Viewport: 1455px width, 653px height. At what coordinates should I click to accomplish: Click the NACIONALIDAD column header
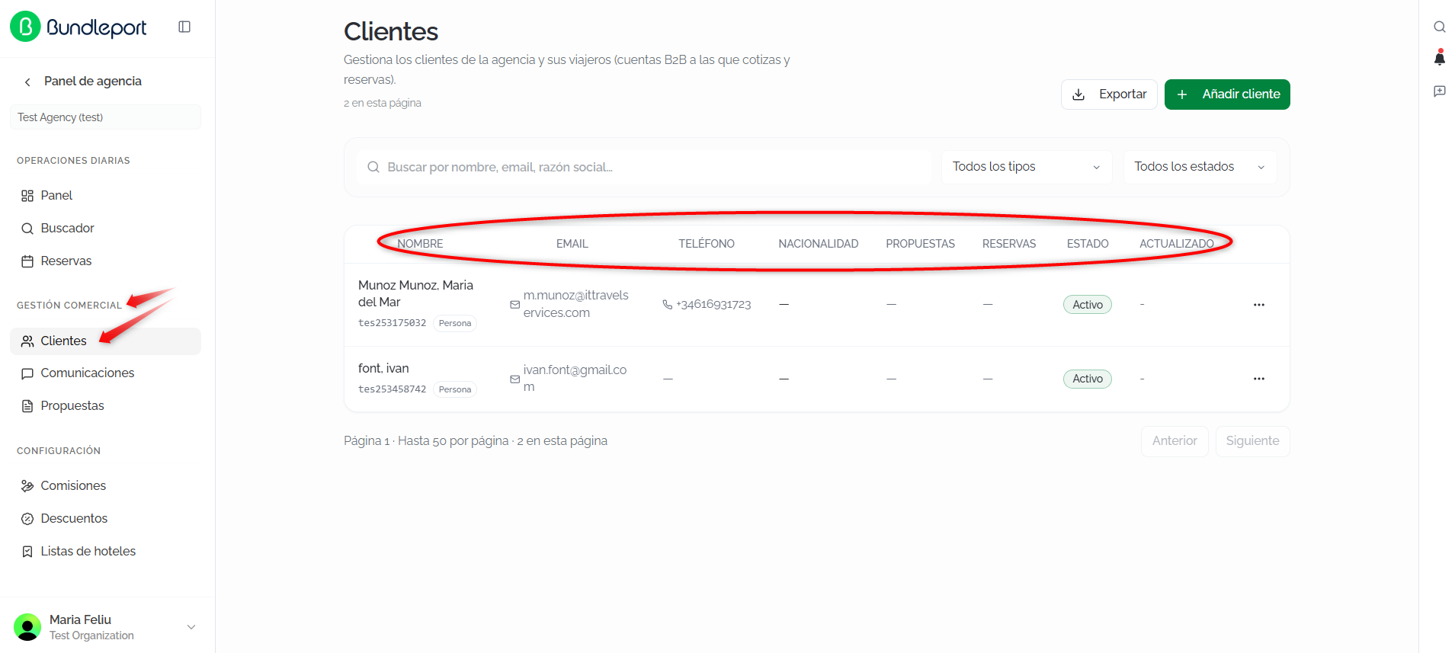[819, 244]
